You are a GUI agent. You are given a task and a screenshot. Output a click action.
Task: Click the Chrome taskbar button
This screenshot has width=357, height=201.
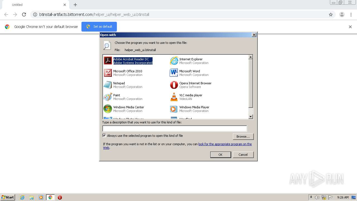point(50,197)
